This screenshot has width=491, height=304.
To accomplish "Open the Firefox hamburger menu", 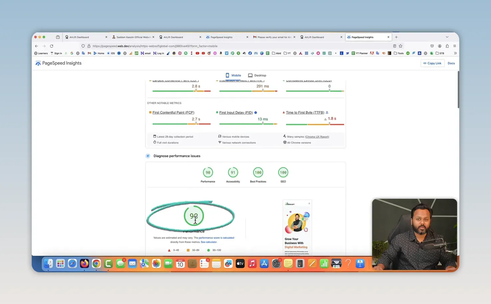I will click(455, 46).
